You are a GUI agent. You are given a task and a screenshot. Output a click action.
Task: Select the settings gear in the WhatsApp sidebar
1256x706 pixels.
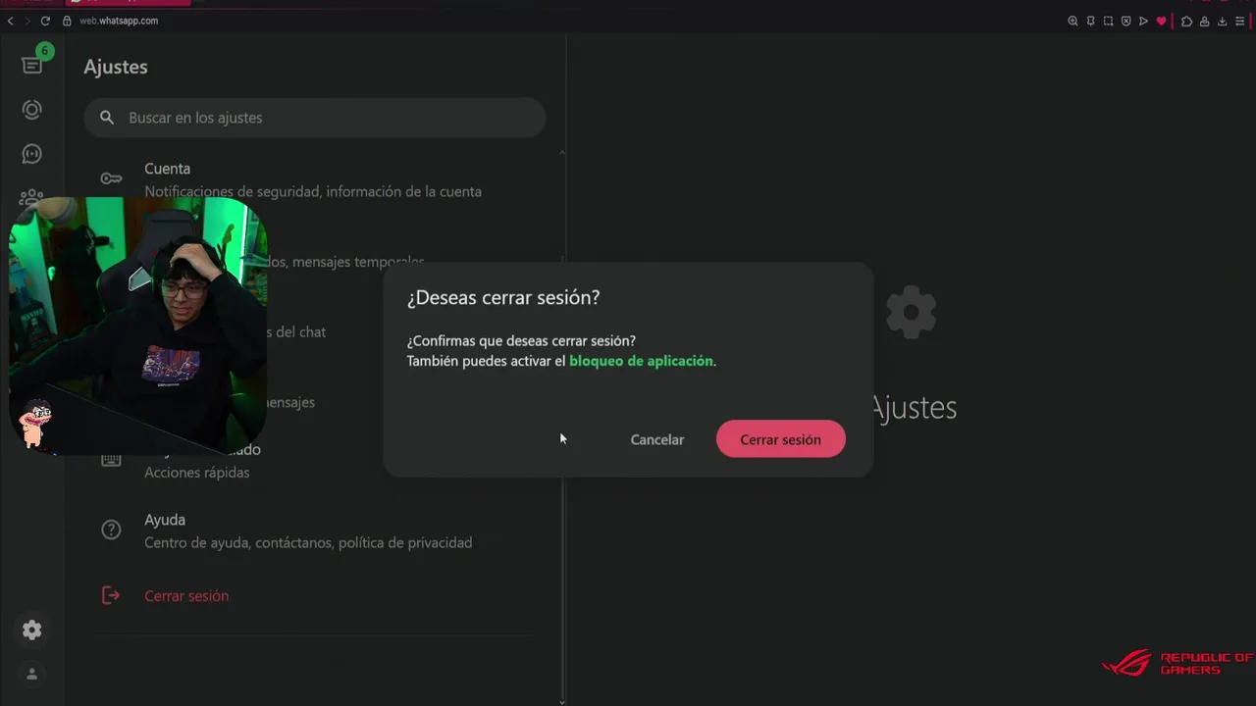(32, 630)
